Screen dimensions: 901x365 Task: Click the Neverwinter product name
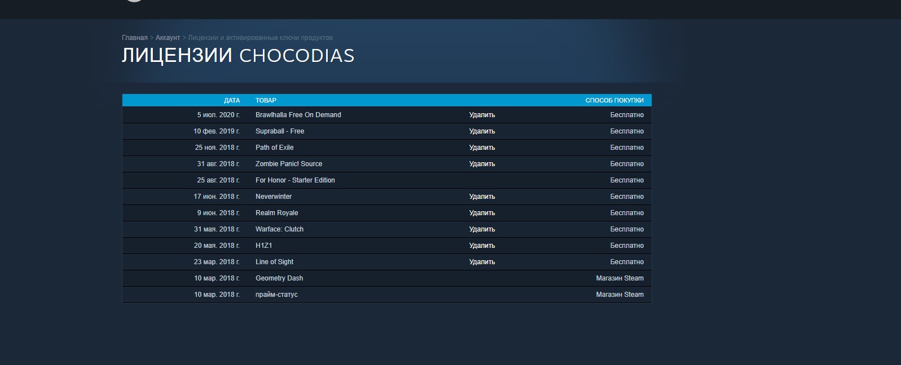pyautogui.click(x=274, y=197)
